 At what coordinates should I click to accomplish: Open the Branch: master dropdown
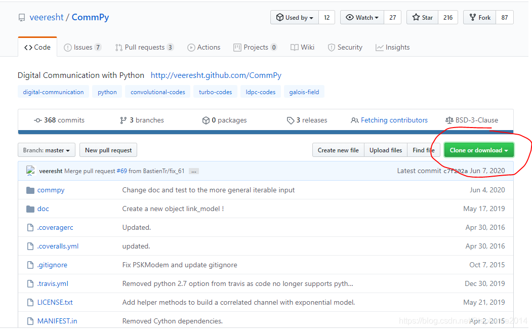tap(47, 150)
